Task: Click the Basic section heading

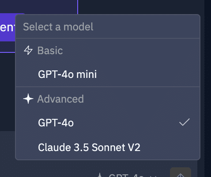Action: coord(50,51)
